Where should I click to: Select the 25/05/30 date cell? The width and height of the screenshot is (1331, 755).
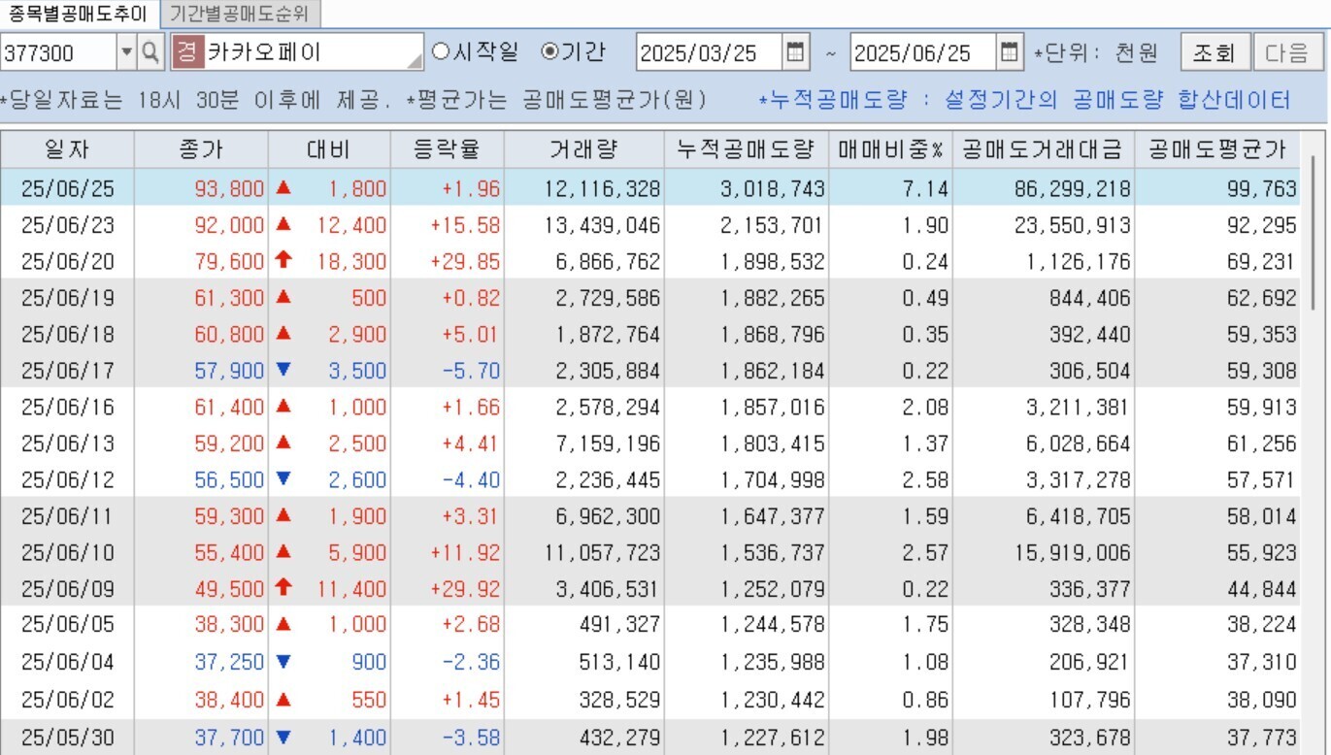click(x=68, y=737)
